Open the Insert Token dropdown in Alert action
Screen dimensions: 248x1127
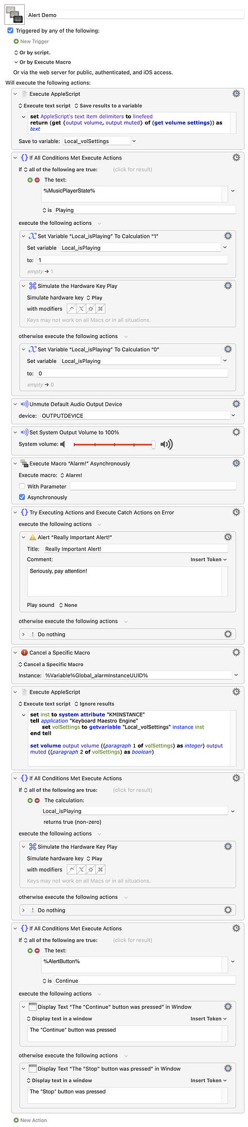[x=209, y=560]
